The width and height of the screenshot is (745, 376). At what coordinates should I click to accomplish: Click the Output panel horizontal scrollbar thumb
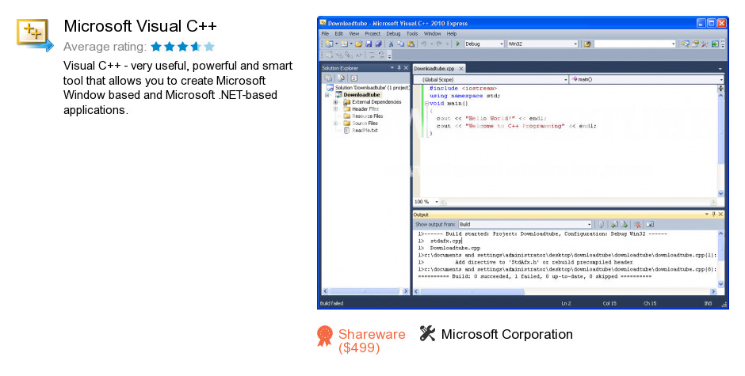point(472,291)
